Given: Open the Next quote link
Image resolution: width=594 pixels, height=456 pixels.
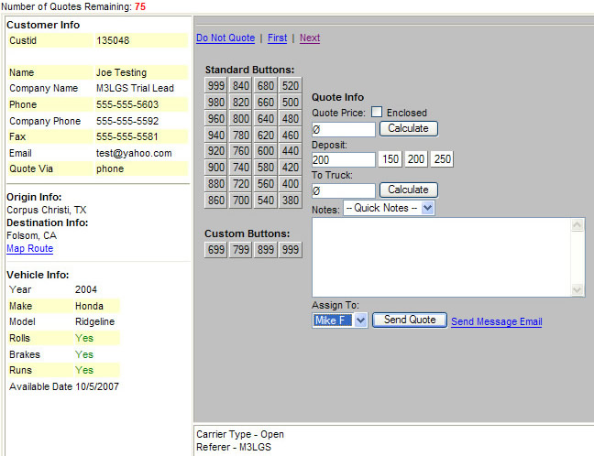Looking at the screenshot, I should tap(310, 38).
